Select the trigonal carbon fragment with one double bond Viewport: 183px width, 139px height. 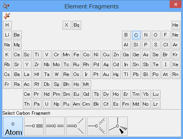76,126
